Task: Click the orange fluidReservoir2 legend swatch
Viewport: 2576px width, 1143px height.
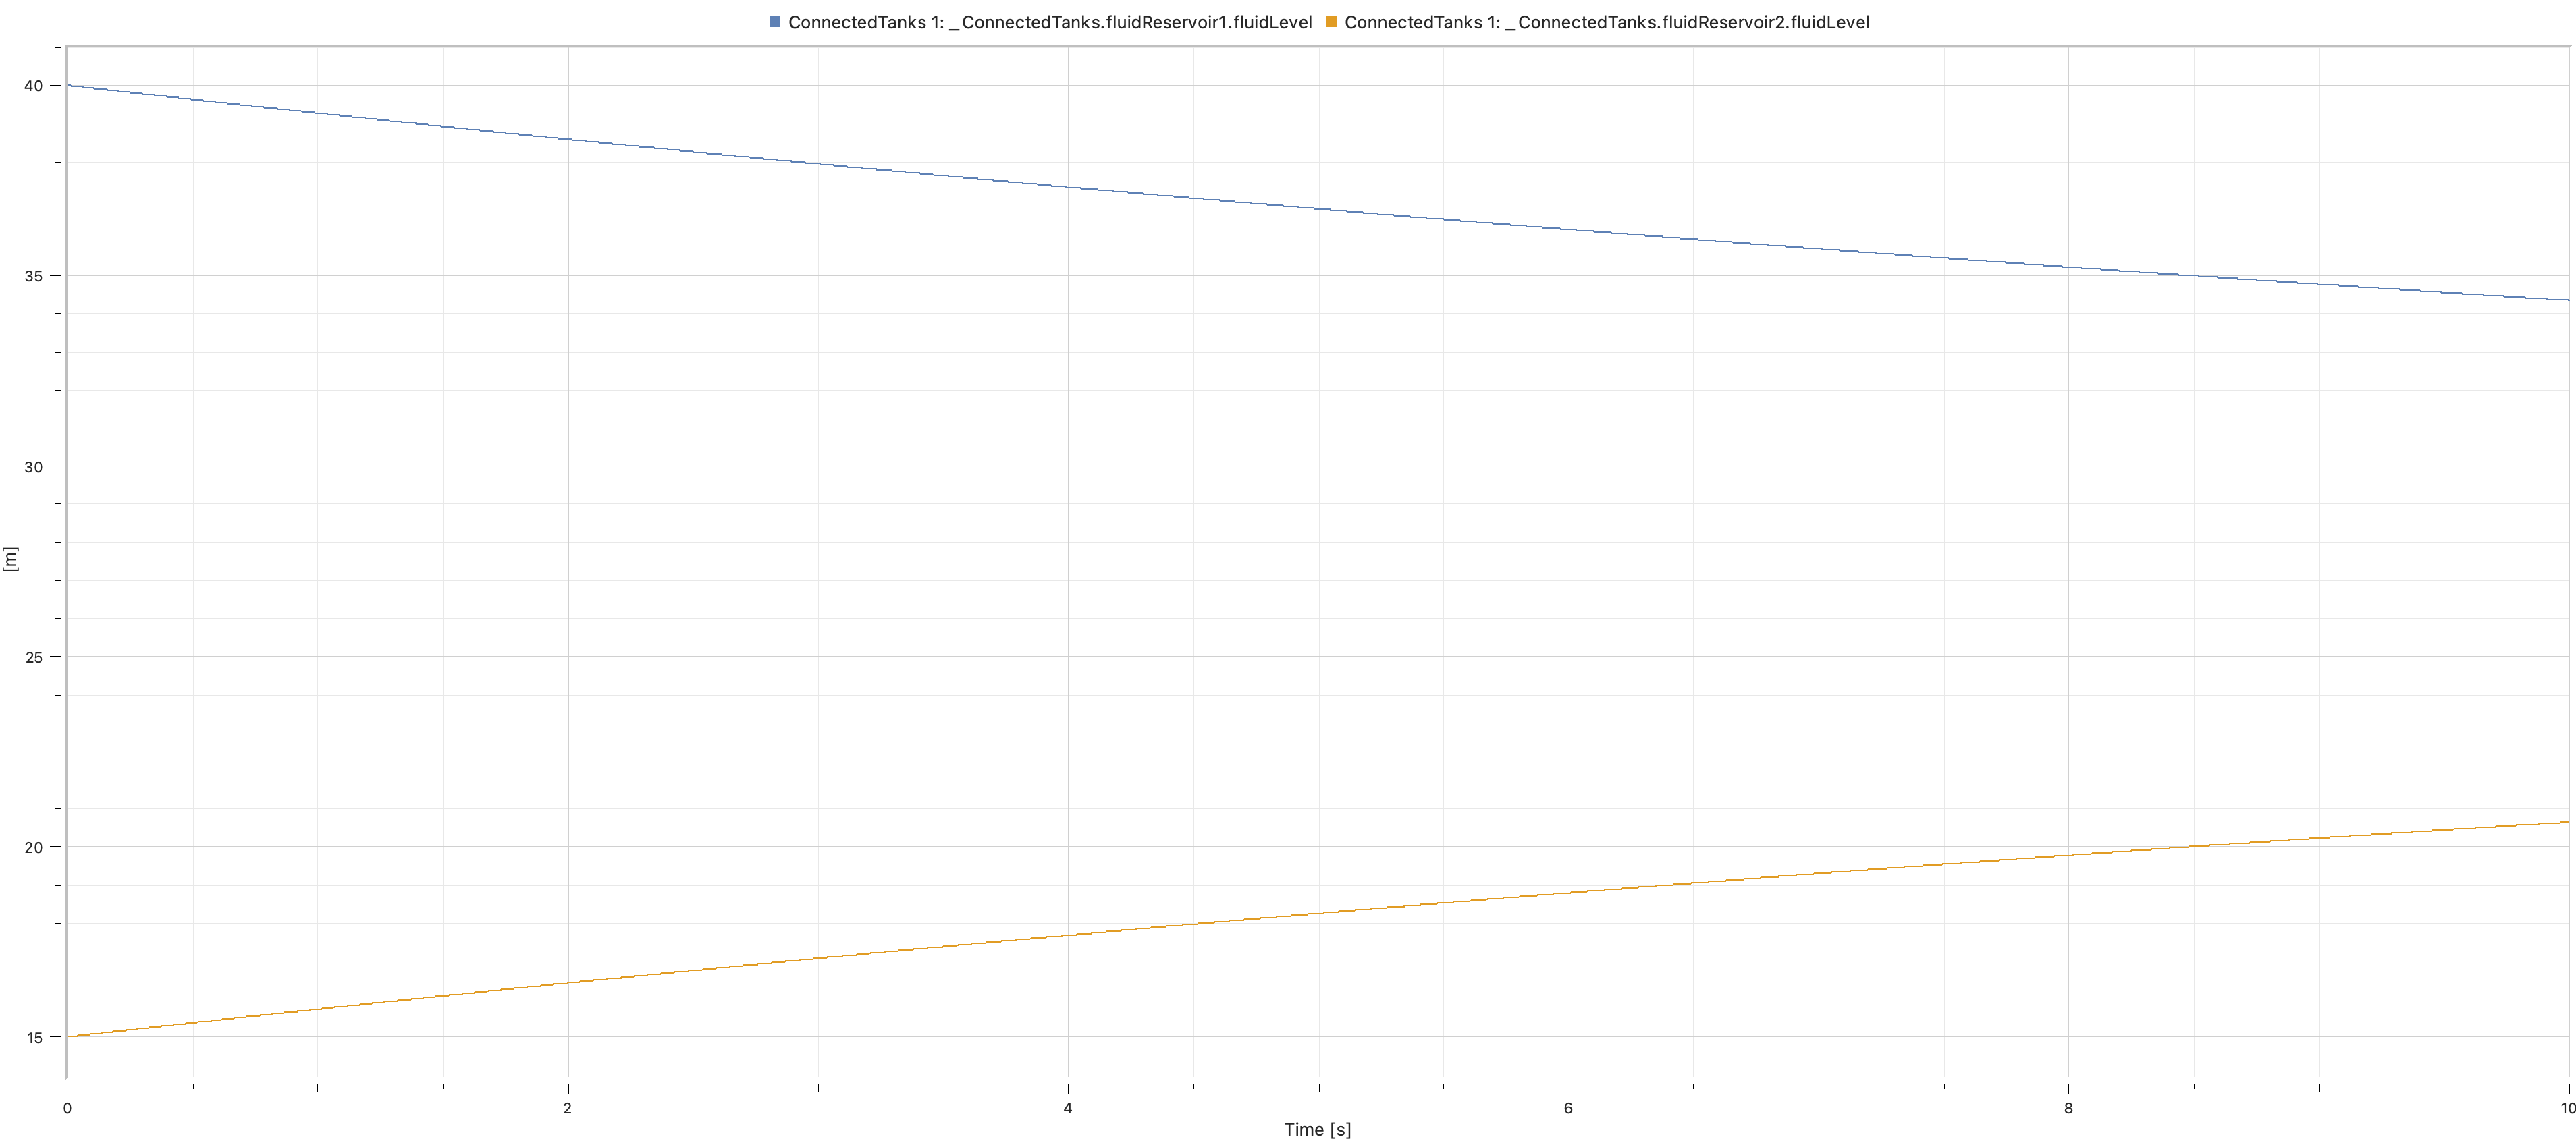Action: (1330, 22)
